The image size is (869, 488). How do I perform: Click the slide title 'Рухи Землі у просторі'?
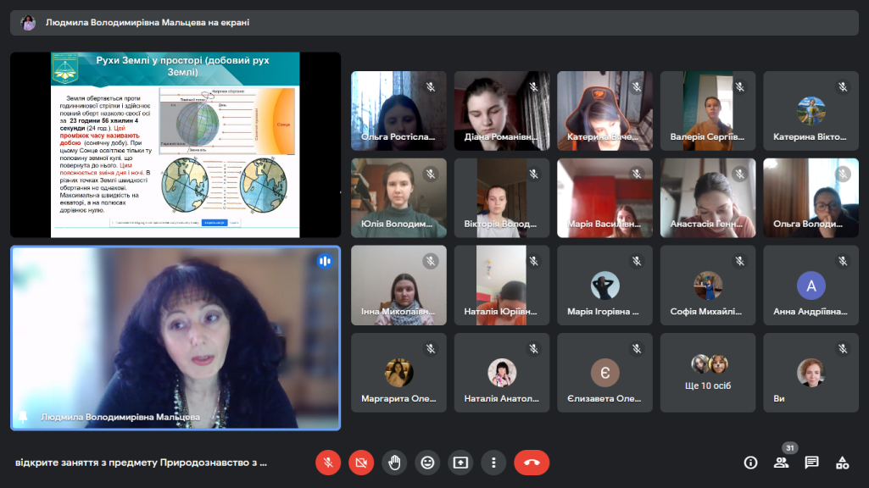click(x=183, y=66)
